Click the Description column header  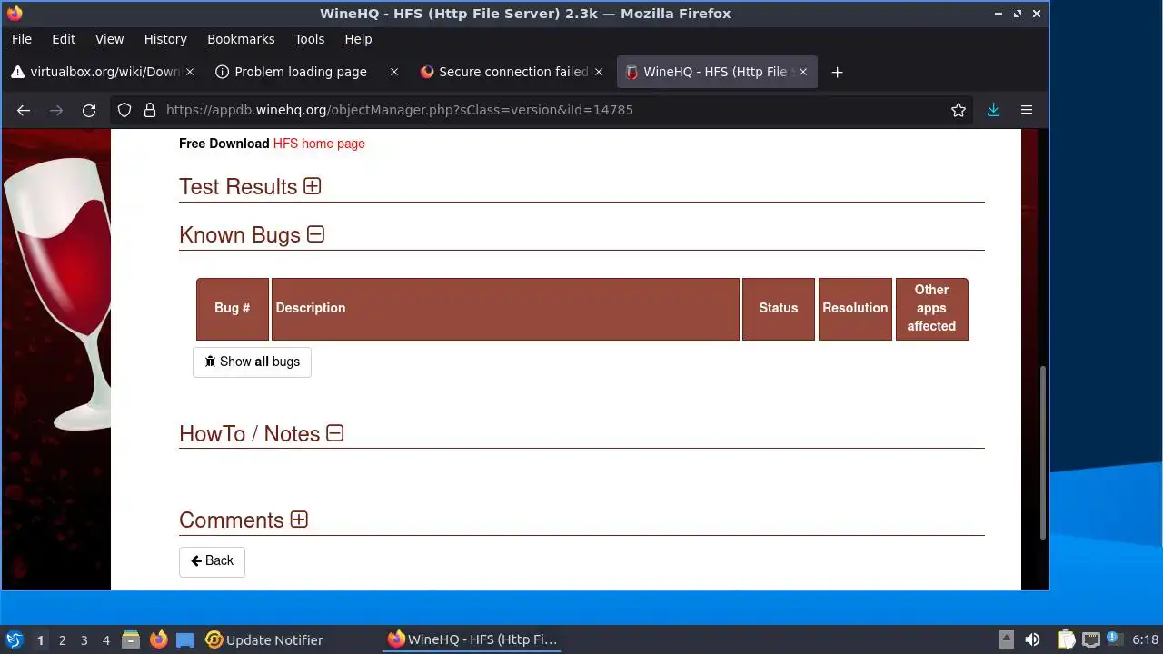tap(505, 309)
